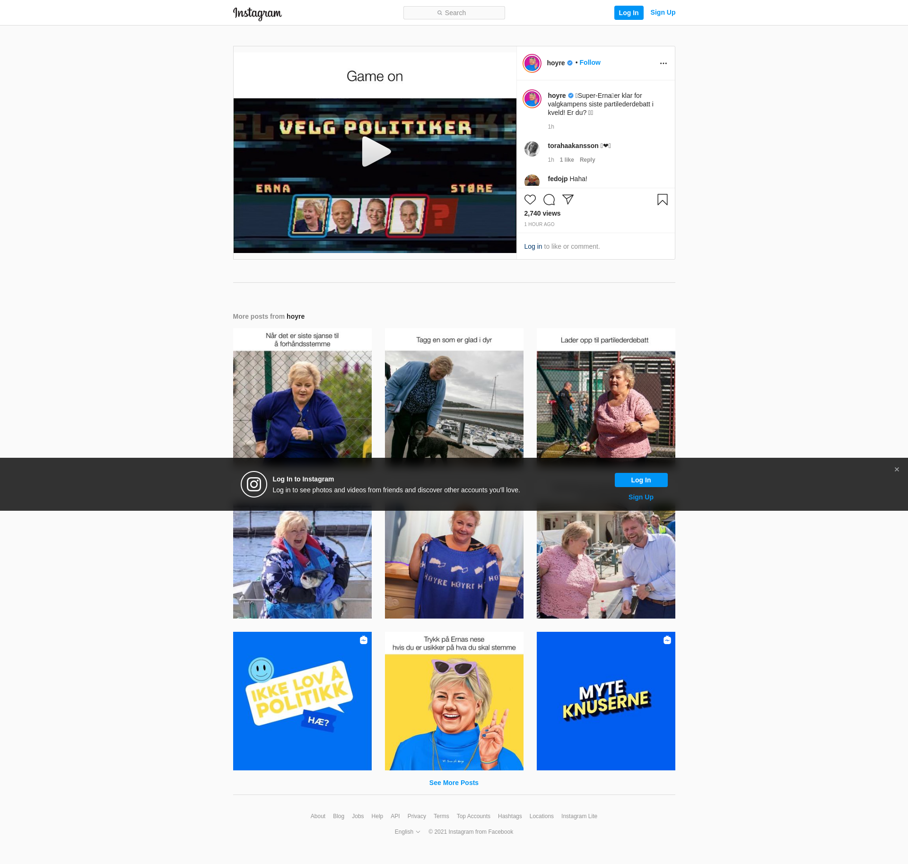
Task: Open hoyre profile picture in post header
Action: pyautogui.click(x=532, y=63)
